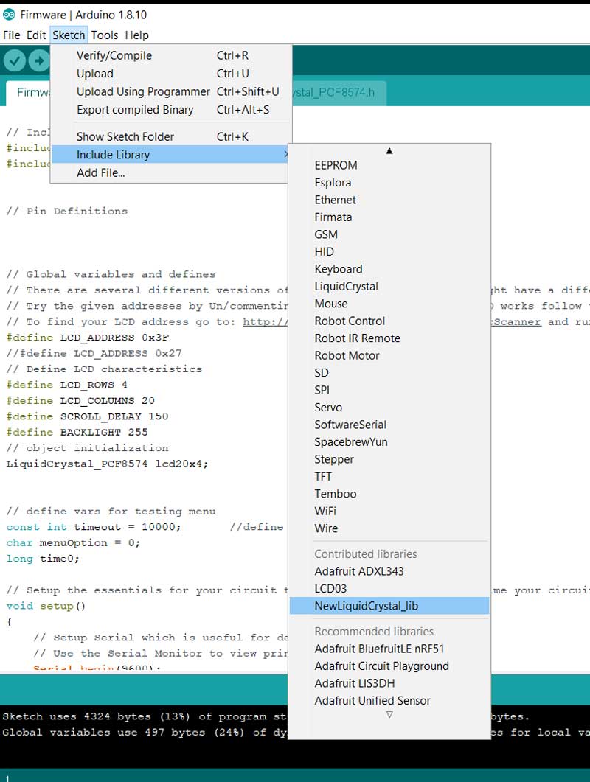The height and width of the screenshot is (782, 590).
Task: Open the Tools menu
Action: point(104,35)
